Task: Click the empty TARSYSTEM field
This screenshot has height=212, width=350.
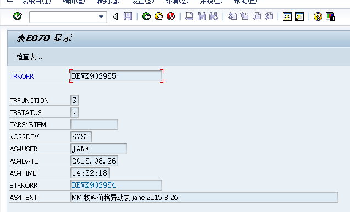Action: click(94, 124)
